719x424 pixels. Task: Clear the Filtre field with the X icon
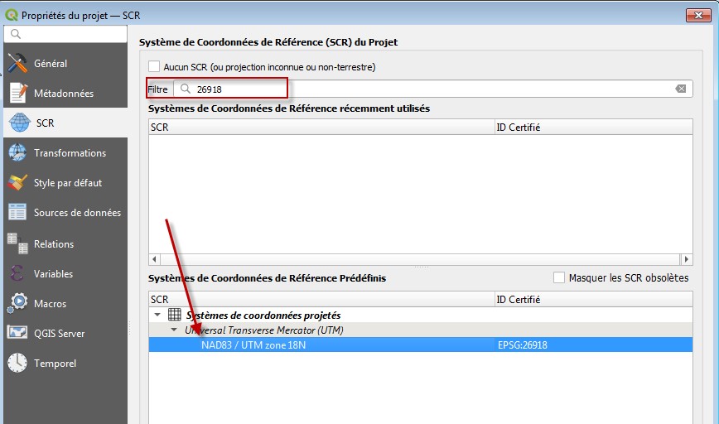pos(681,89)
